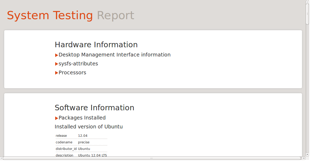Click the vertical scrollbar up arrow

307,2
